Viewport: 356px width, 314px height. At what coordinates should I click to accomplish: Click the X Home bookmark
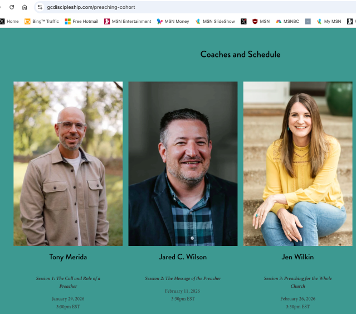[9, 21]
